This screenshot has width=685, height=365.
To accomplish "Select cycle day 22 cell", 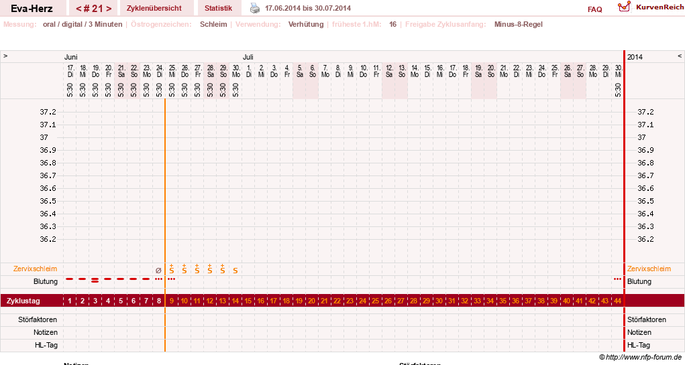I will (337, 301).
